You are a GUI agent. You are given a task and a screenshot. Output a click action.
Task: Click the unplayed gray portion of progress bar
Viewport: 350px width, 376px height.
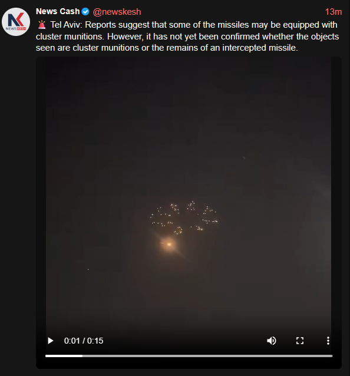207,356
